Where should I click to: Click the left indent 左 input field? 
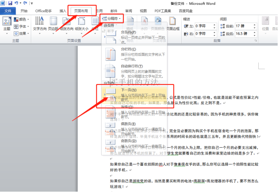pos(204,26)
